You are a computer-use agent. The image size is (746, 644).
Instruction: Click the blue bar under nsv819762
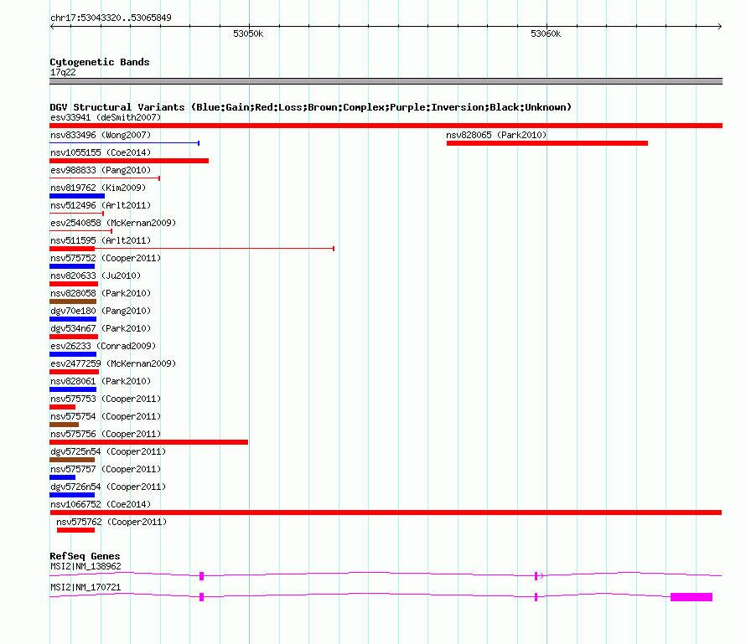[77, 196]
